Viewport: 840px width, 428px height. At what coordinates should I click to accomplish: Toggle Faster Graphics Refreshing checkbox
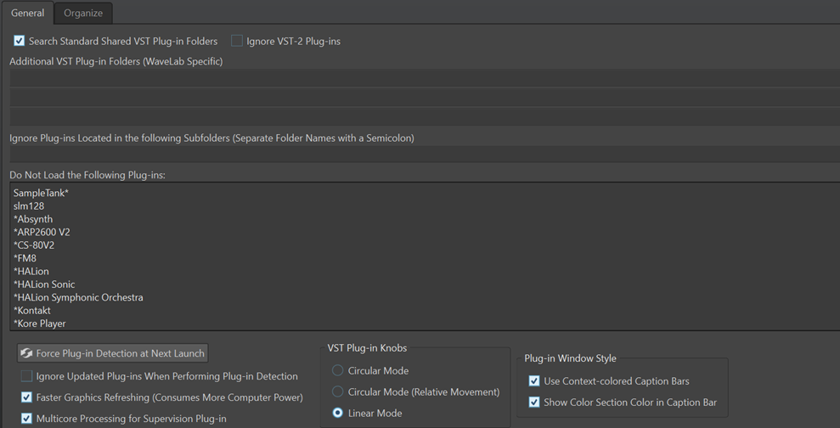(x=27, y=397)
